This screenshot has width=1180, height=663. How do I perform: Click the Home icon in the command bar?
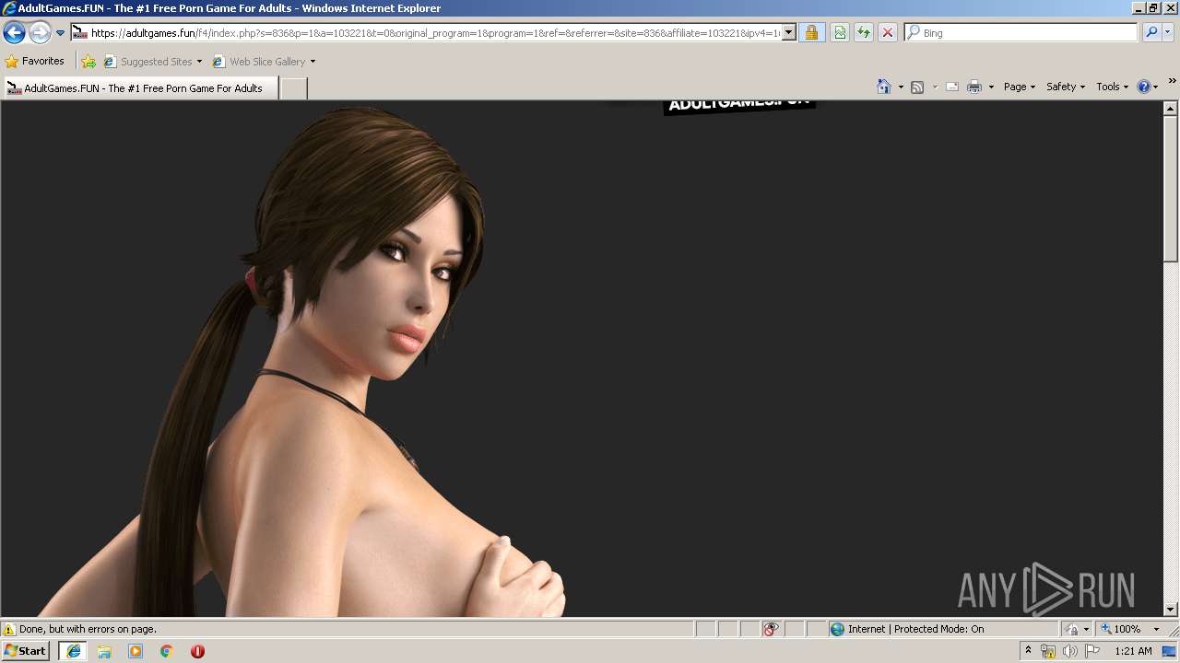tap(884, 87)
